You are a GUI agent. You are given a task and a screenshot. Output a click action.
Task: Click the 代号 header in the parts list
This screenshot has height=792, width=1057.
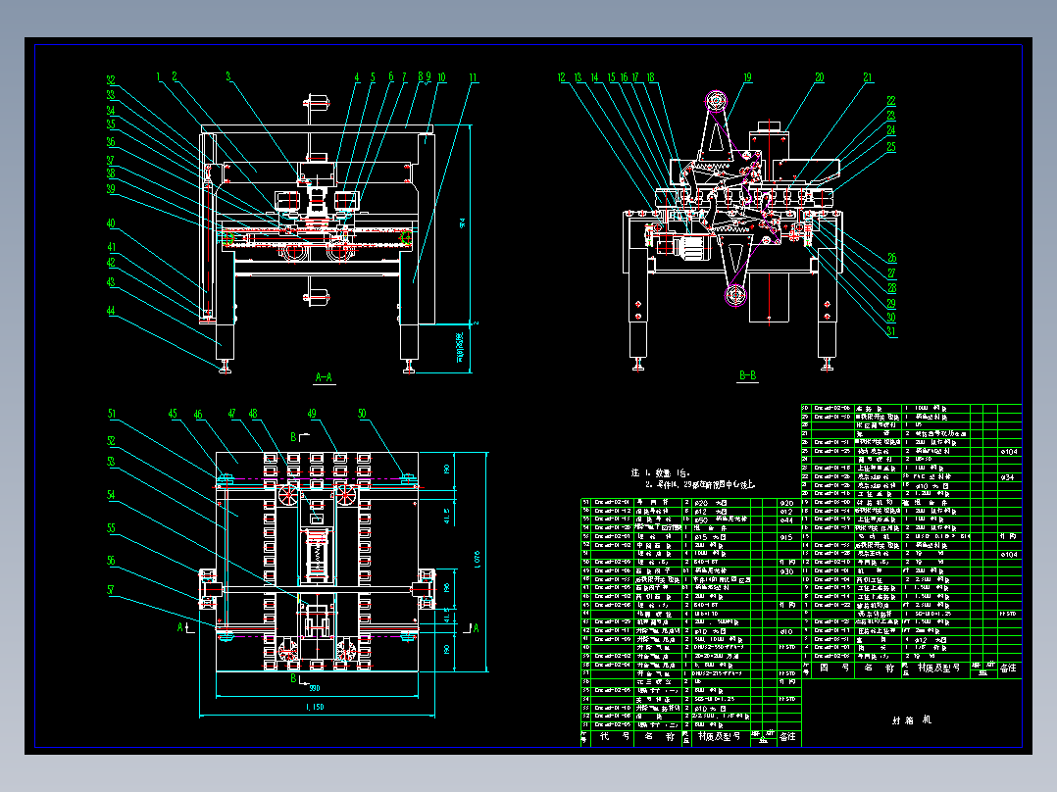615,737
